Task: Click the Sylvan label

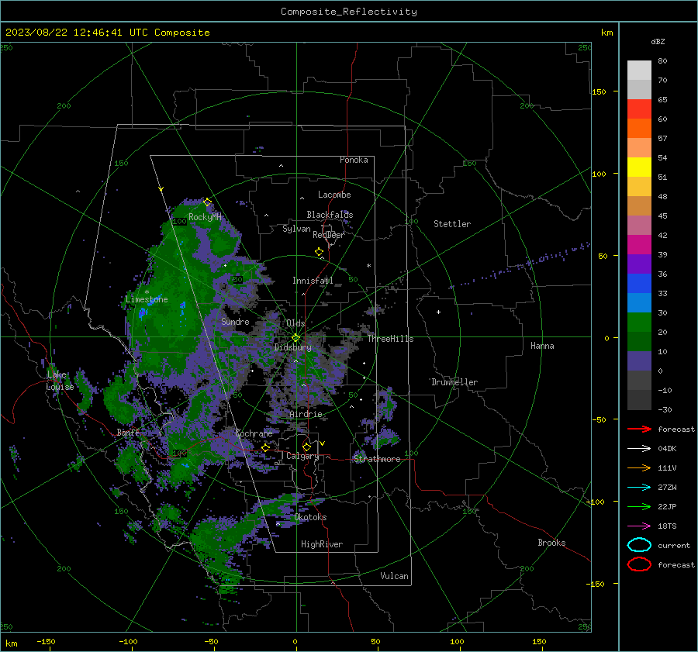Action: (296, 229)
